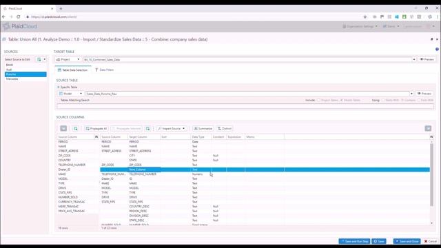Bookmark this page with the star

[x=365, y=17]
